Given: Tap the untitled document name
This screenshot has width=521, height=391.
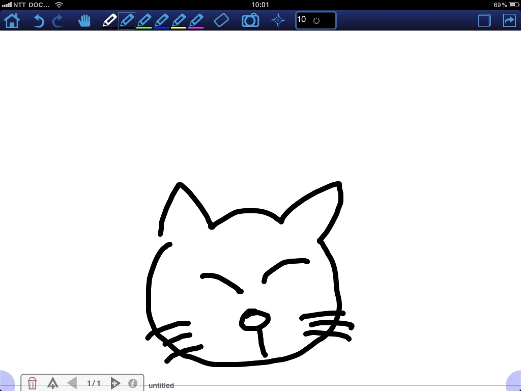Looking at the screenshot, I should [161, 385].
